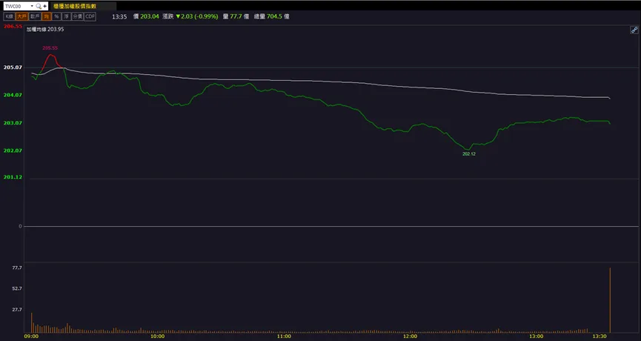Toggle the 均 average line button
This screenshot has width=641, height=341.
click(46, 17)
